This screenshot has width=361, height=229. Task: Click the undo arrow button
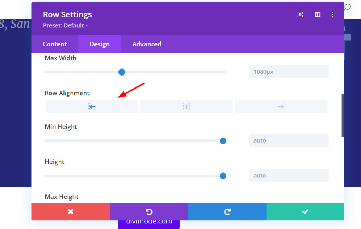coord(149,211)
